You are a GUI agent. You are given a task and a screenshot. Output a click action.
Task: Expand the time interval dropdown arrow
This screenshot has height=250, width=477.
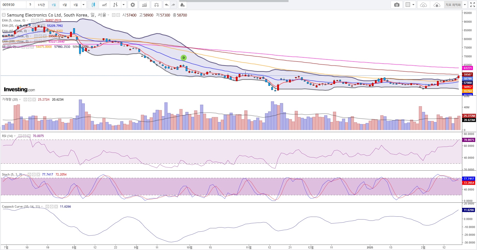click(84, 5)
